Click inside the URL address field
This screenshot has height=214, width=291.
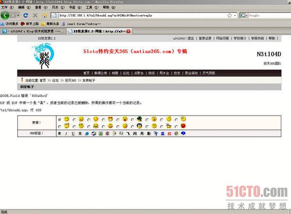pyautogui.click(x=142, y=16)
